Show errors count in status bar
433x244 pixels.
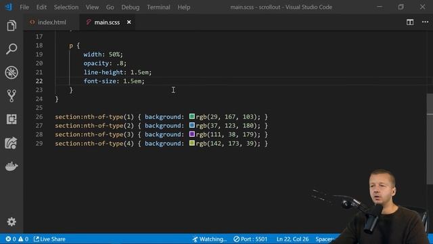tap(11, 239)
